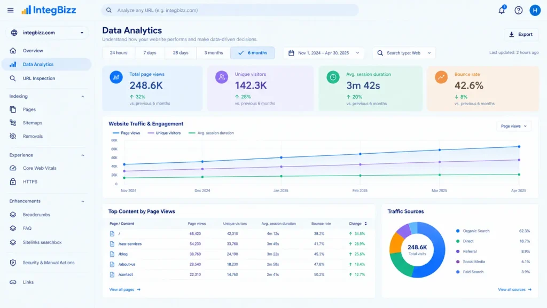Collapse the Indexing sidebar section
Image resolution: width=547 pixels, height=308 pixels.
(83, 97)
